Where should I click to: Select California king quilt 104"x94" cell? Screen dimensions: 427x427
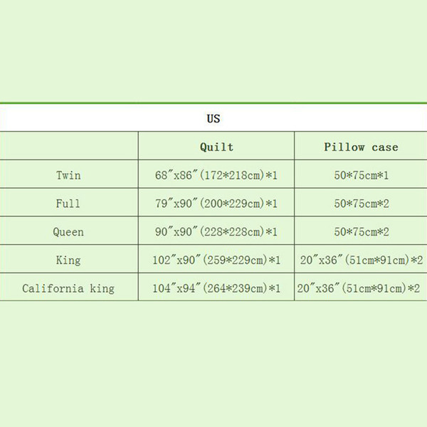(x=216, y=288)
